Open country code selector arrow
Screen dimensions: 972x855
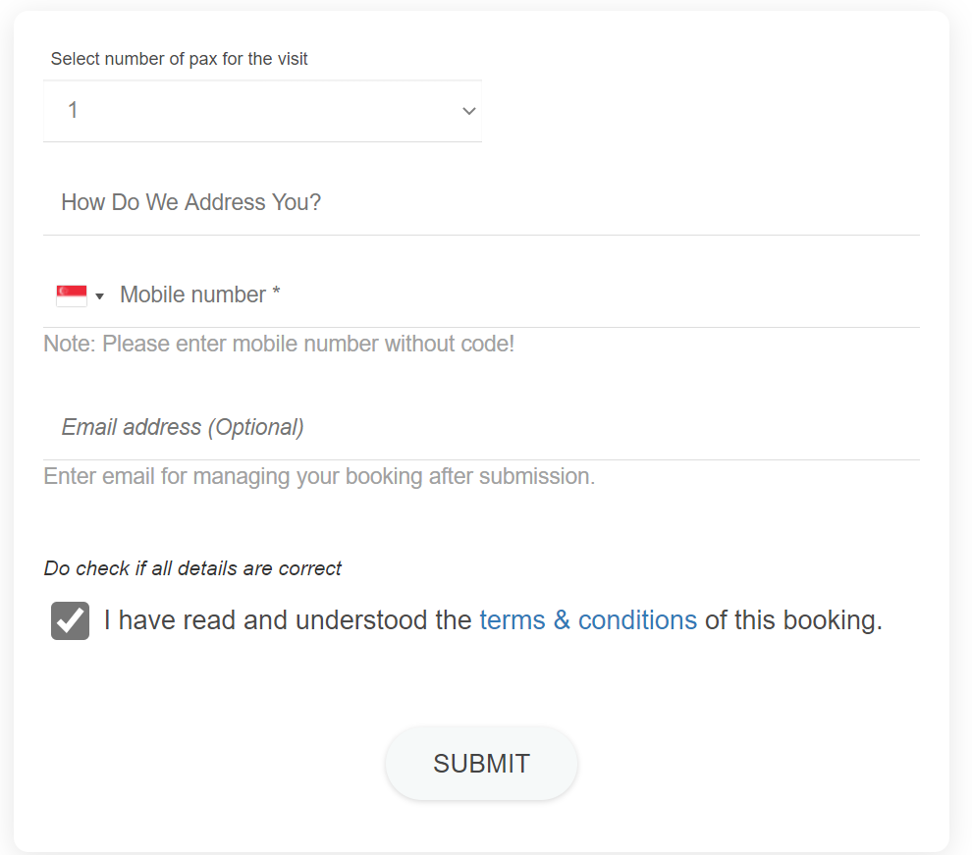100,296
